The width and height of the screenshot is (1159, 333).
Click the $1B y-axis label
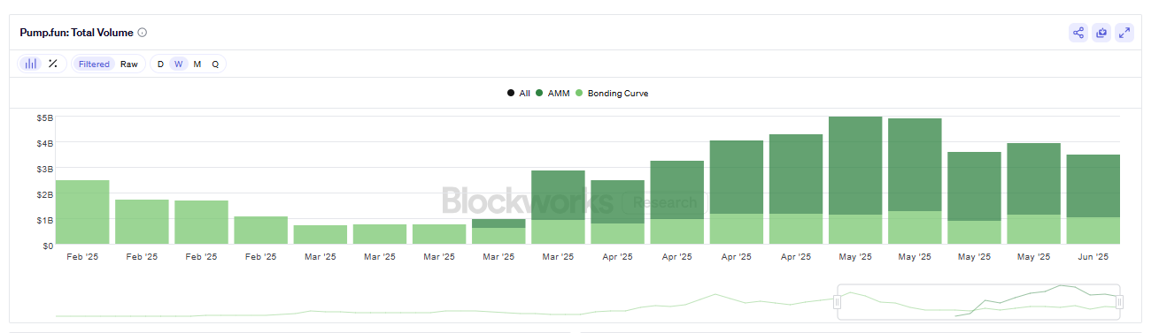[x=44, y=220]
